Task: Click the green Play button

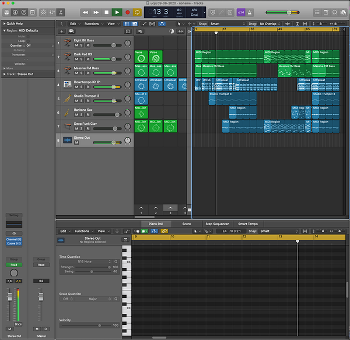Action: tap(117, 12)
